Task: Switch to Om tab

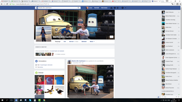Action: point(65,42)
